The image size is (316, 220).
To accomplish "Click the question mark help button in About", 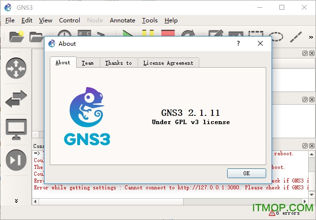I will 238,43.
